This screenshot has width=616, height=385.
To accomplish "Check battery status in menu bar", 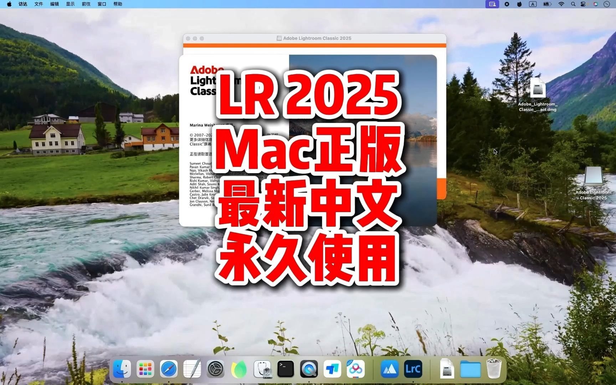I will tap(547, 4).
